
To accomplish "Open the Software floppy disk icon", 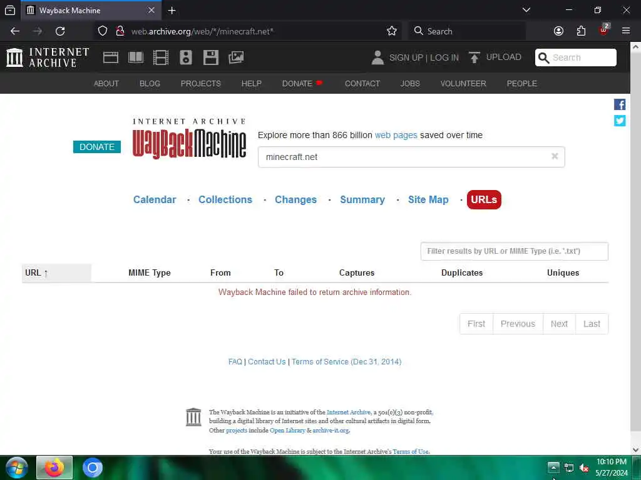I will 211,57.
